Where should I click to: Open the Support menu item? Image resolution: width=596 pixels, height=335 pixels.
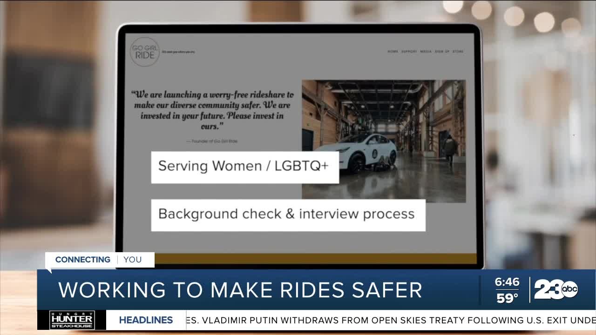point(409,52)
